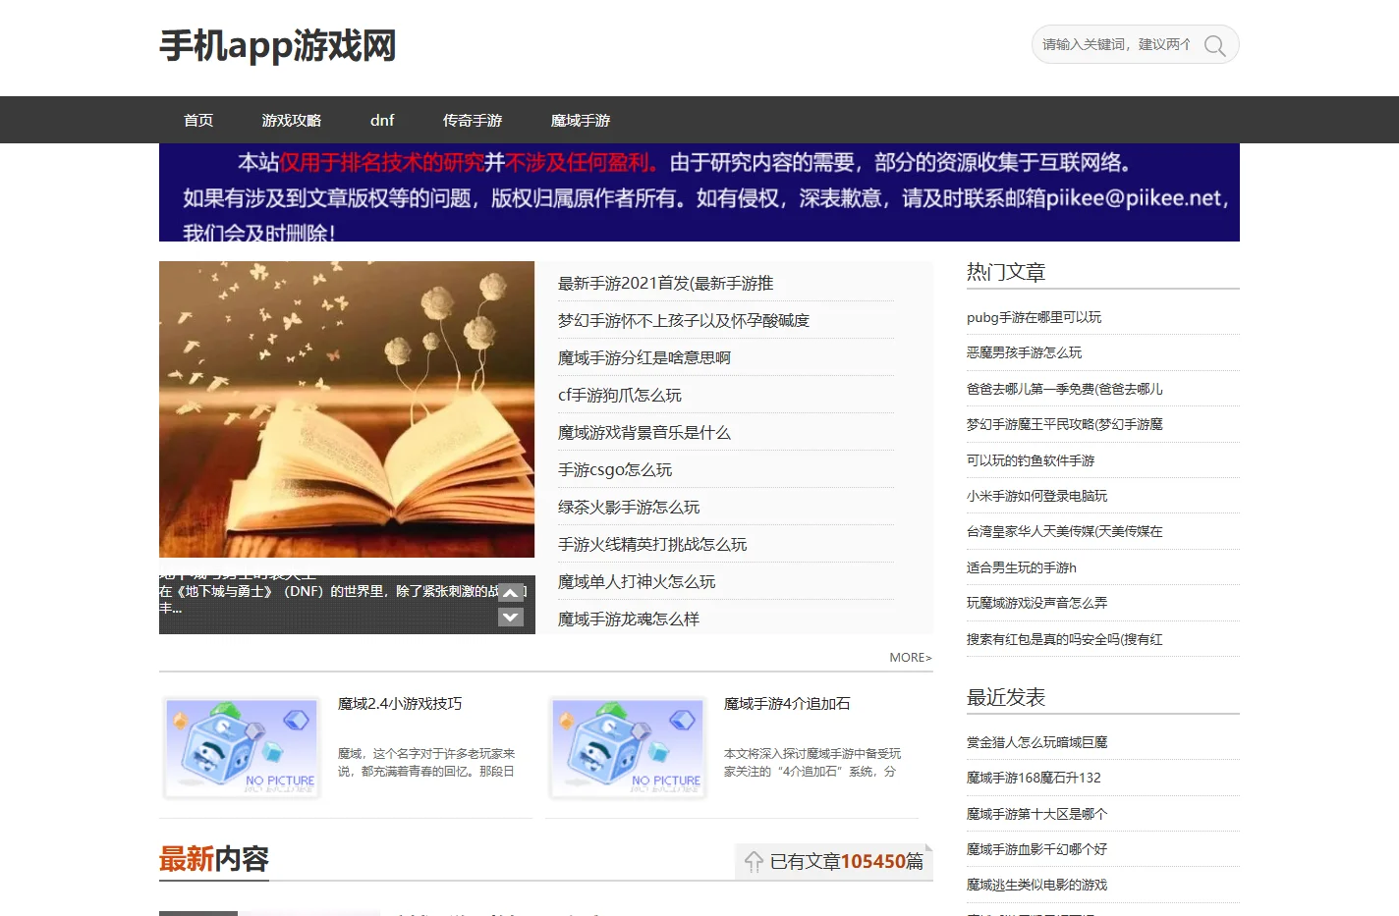Open hot article pubg手游在哪里可以玩
The height and width of the screenshot is (916, 1399).
1034,317
